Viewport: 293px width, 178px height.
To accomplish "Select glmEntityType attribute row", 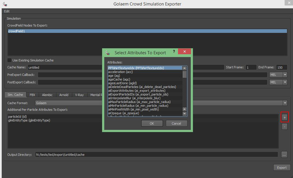I will 143,120.
